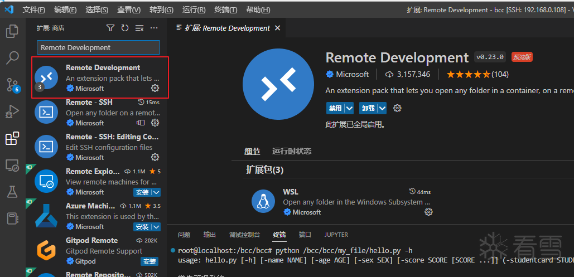
Task: Open the notebook icon in activity bar
Action: tap(12, 218)
